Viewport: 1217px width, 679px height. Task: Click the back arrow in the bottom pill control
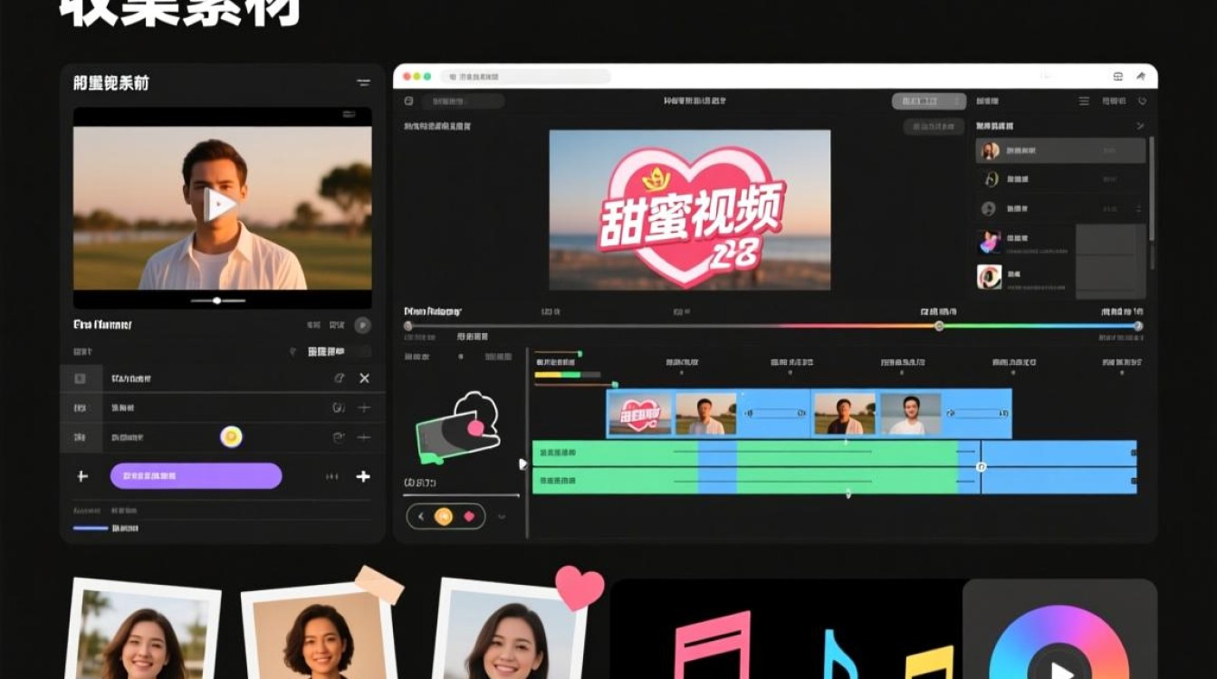[x=420, y=516]
